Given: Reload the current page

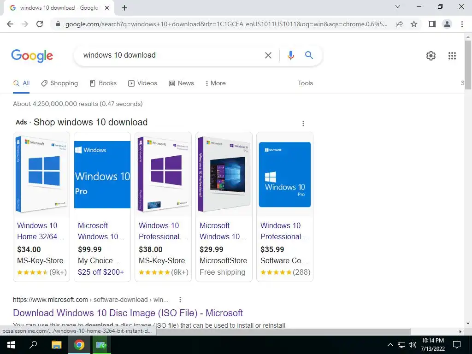Looking at the screenshot, I should click(40, 24).
